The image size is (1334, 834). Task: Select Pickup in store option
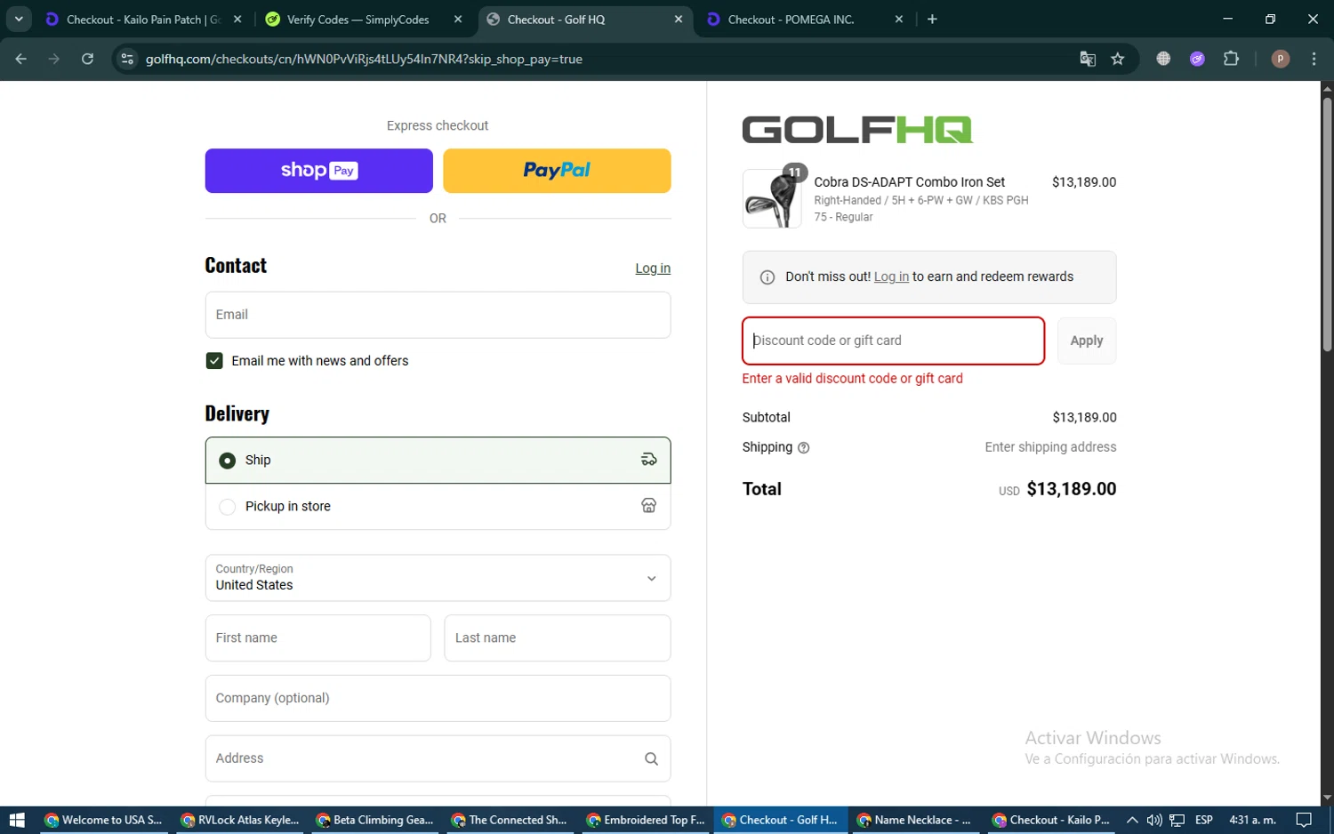click(x=438, y=507)
